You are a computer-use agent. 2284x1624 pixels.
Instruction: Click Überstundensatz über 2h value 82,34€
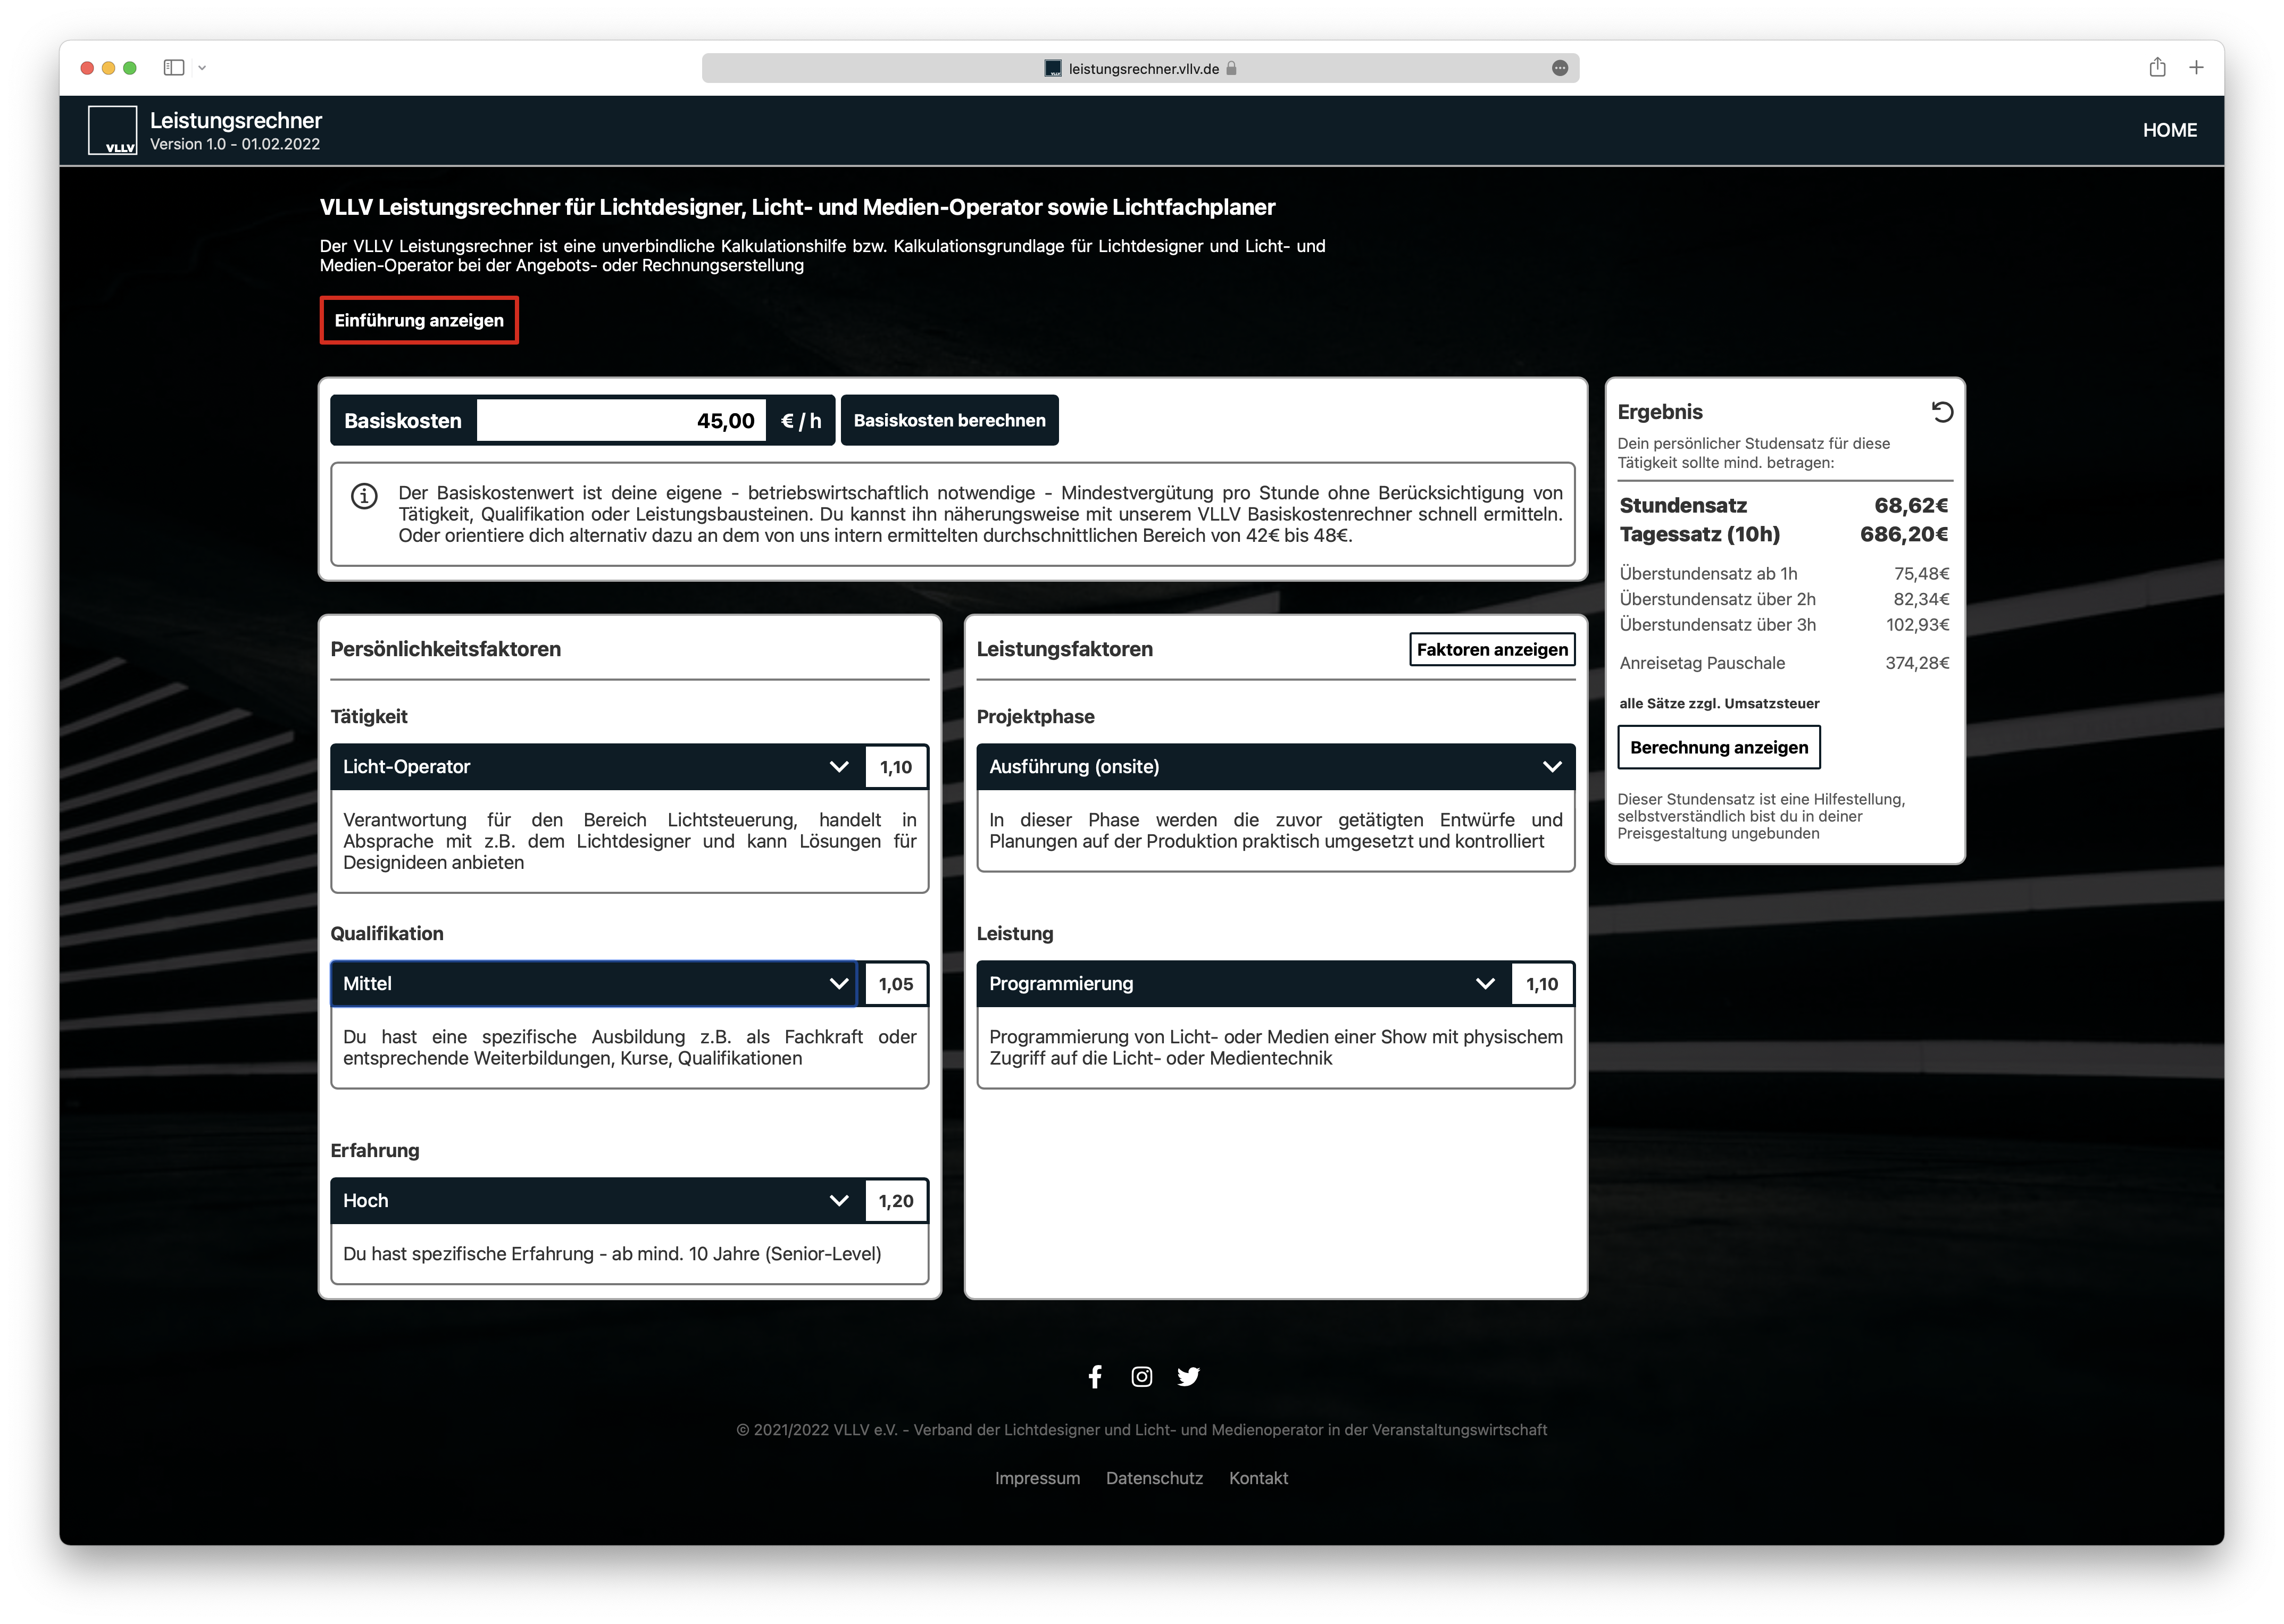(1921, 600)
